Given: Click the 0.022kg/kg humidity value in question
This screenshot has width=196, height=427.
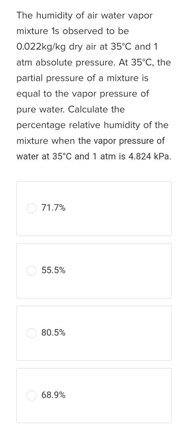Looking at the screenshot, I should [41, 47].
